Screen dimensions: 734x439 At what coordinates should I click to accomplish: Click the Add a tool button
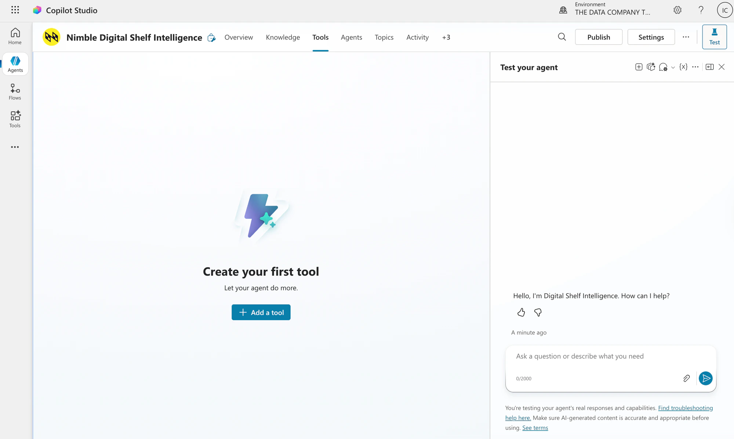point(261,312)
